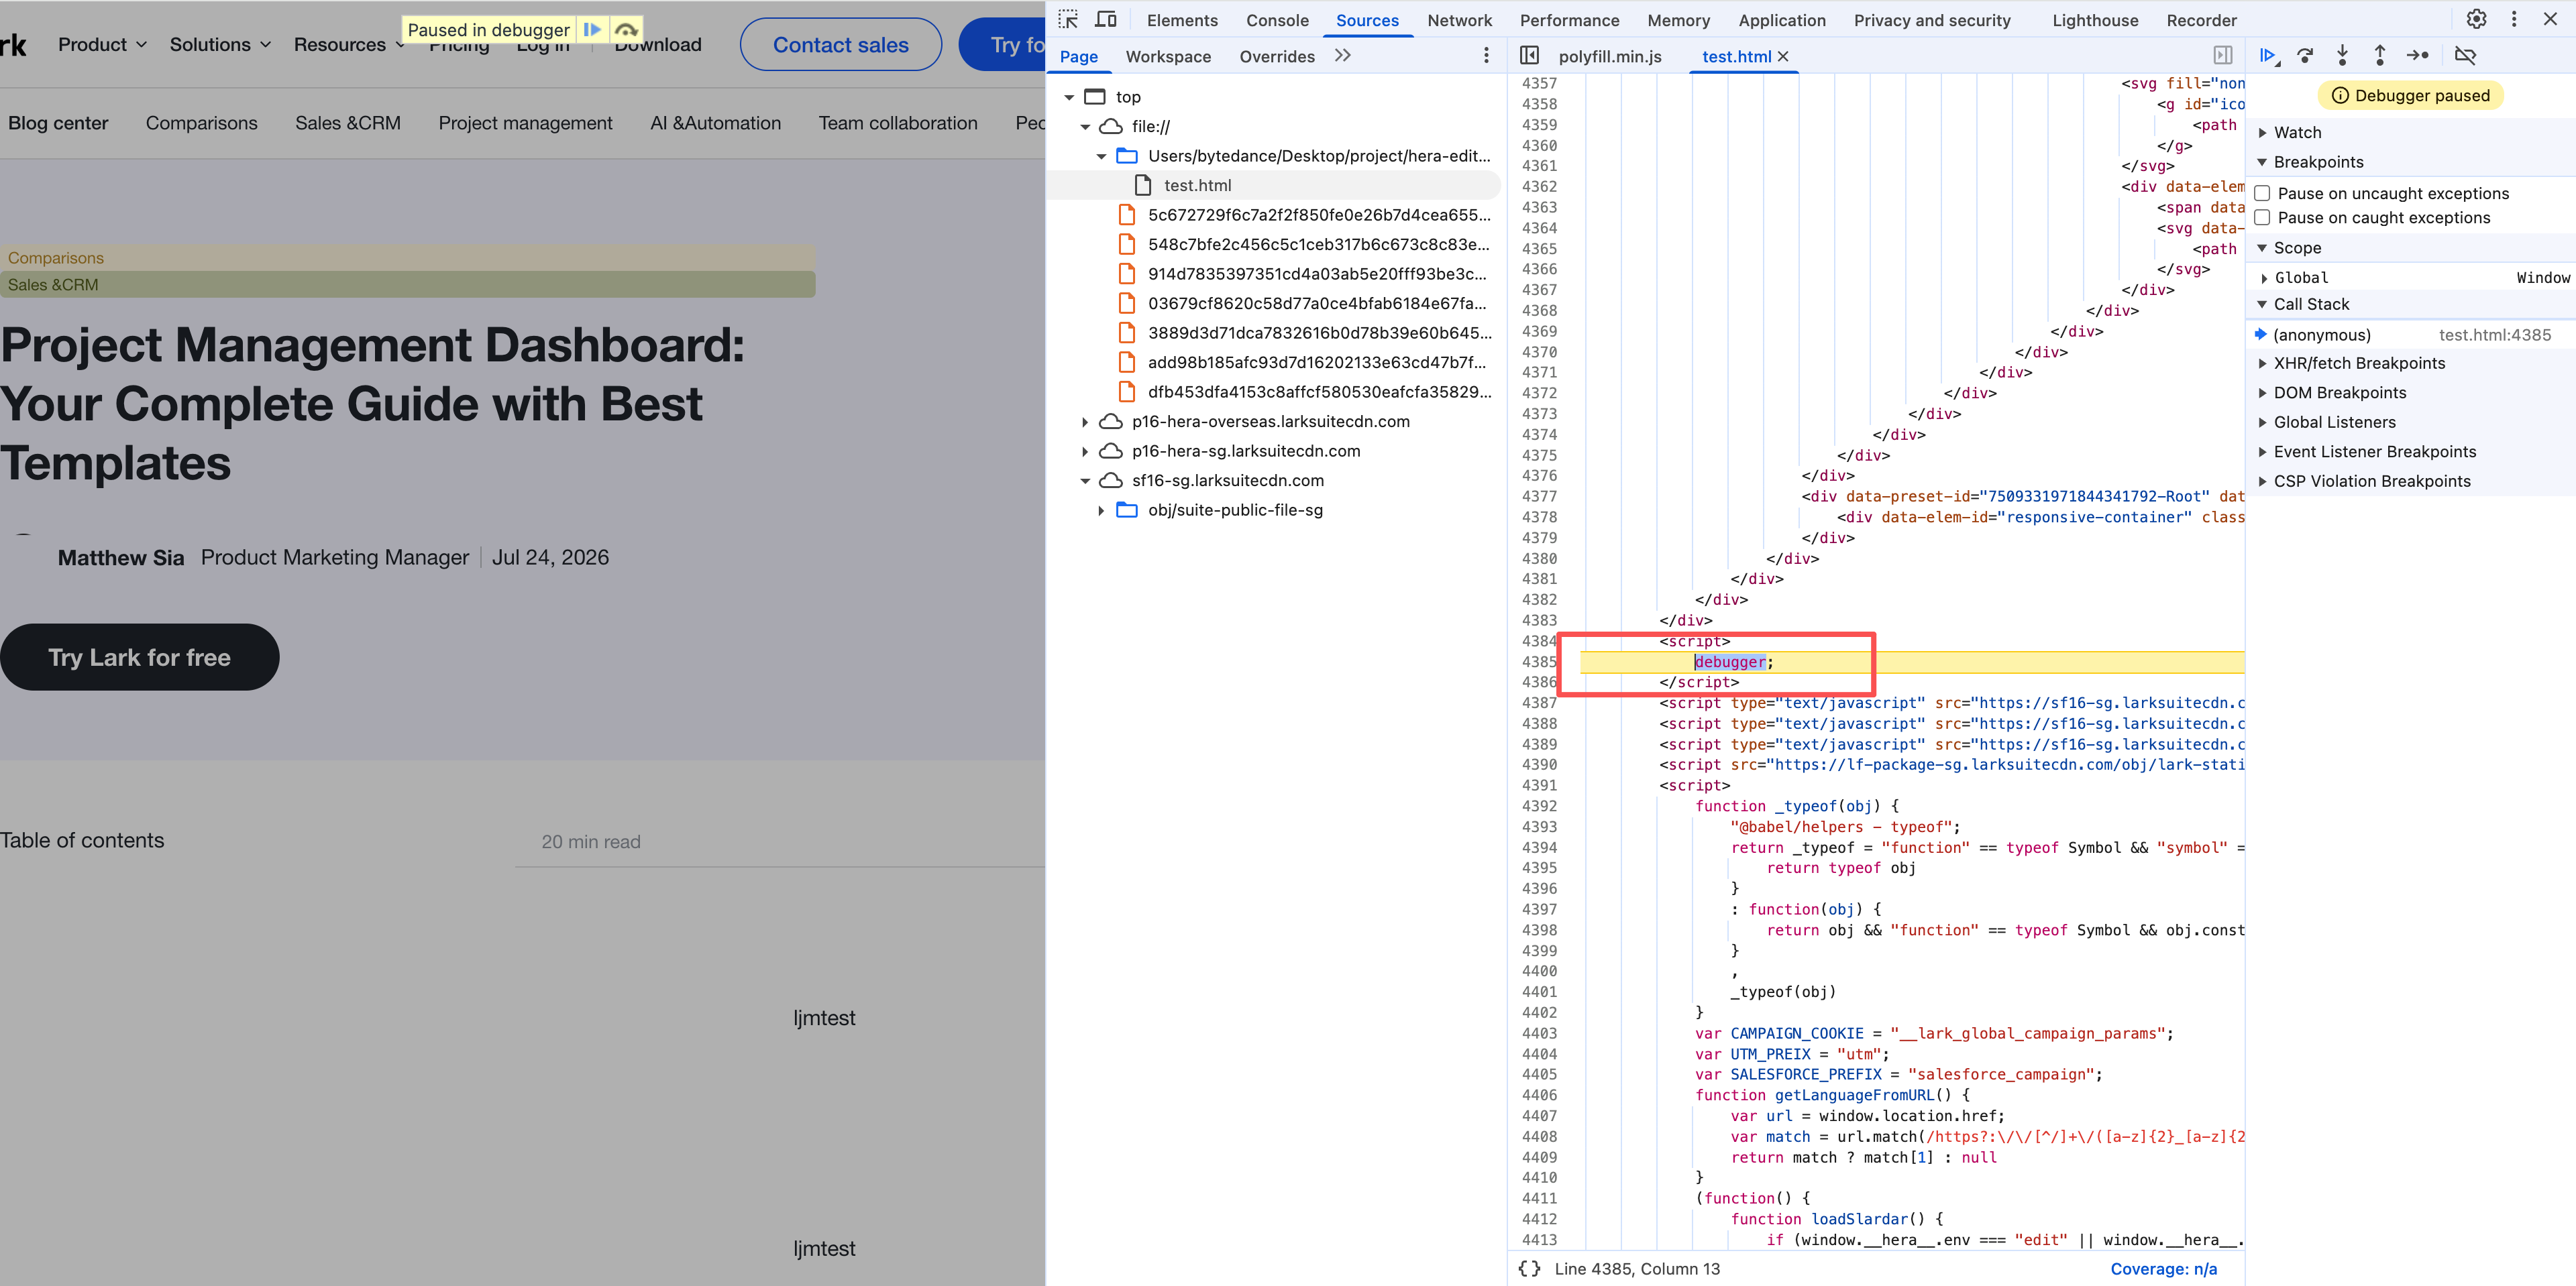The image size is (2576, 1286).
Task: Open the Resources navigation dropdown
Action: pos(348,45)
